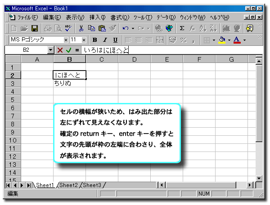
Task: Toggle align left
Action: [128, 40]
